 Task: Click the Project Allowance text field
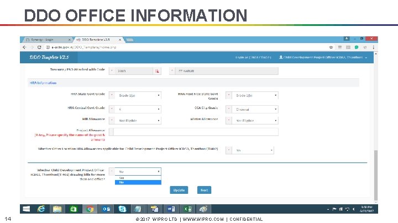point(196,132)
